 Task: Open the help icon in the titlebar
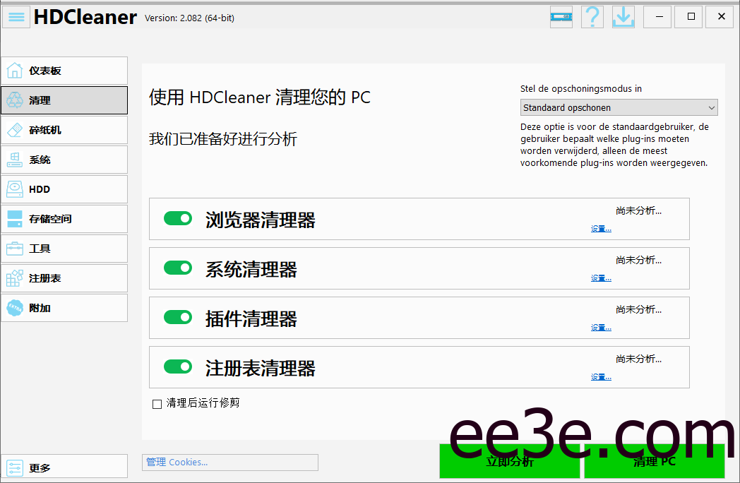tap(592, 16)
